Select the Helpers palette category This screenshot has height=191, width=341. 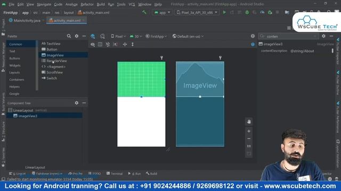click(x=14, y=87)
